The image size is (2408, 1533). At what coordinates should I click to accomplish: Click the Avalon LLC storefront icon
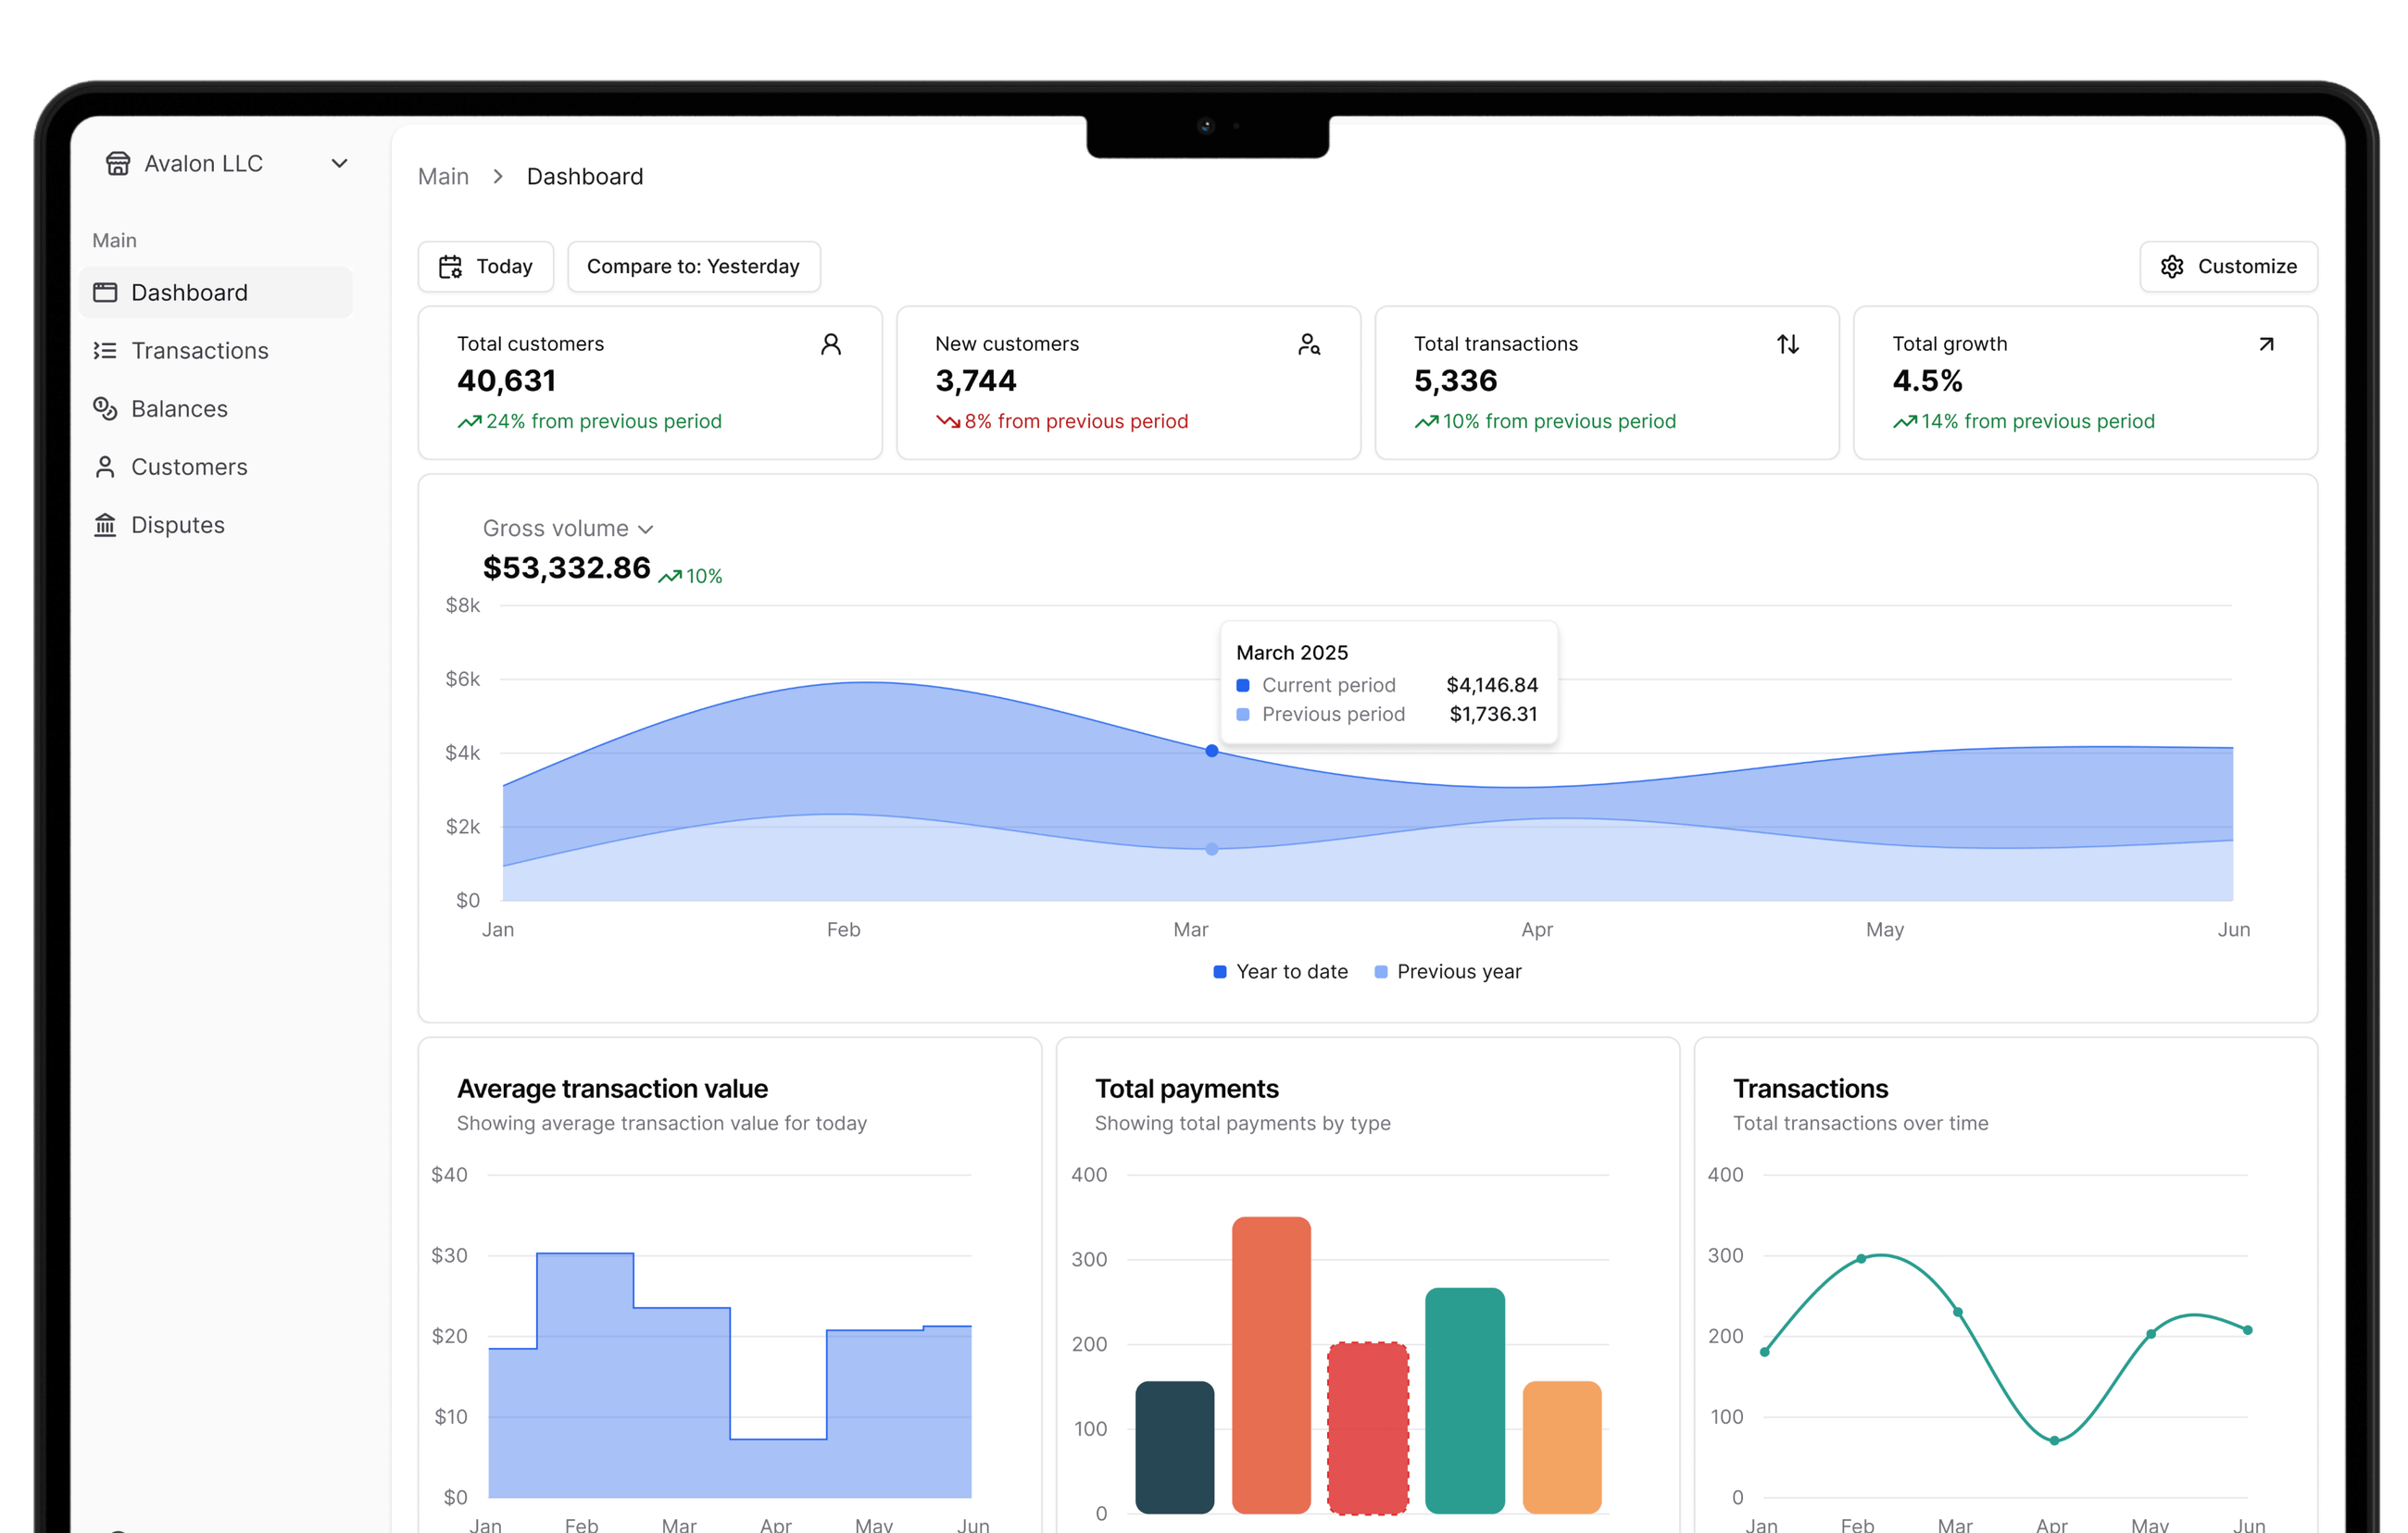[x=118, y=163]
